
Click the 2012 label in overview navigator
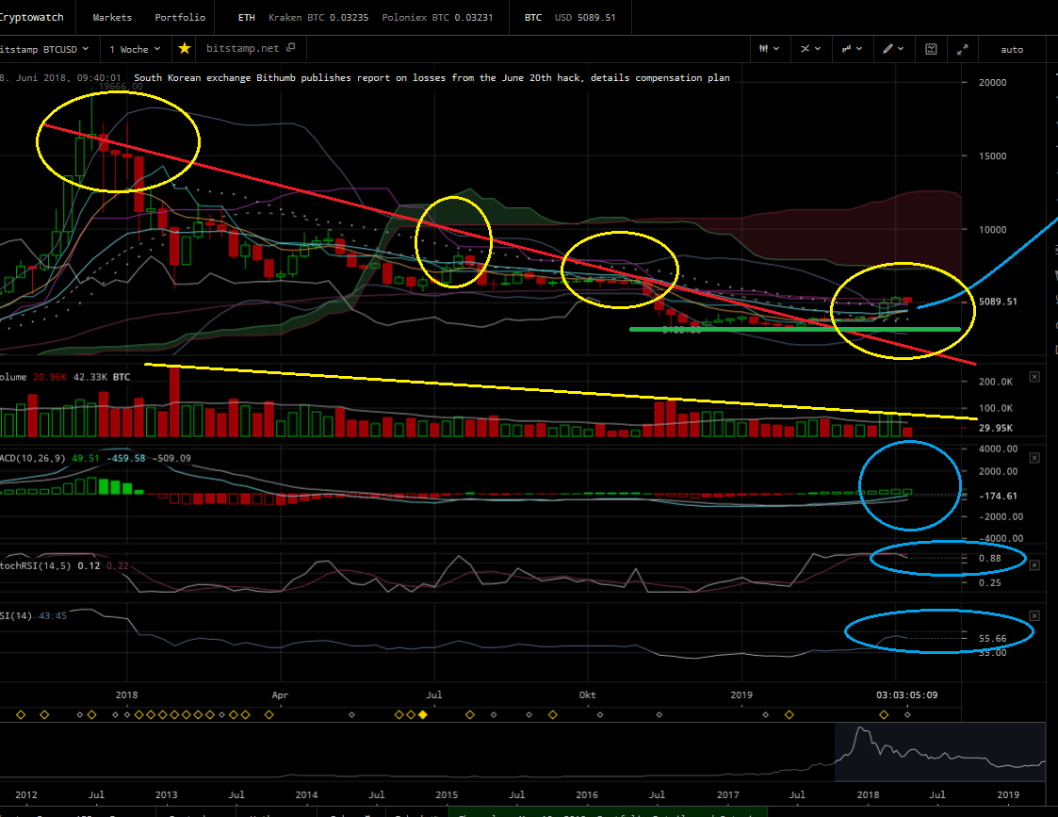26,794
